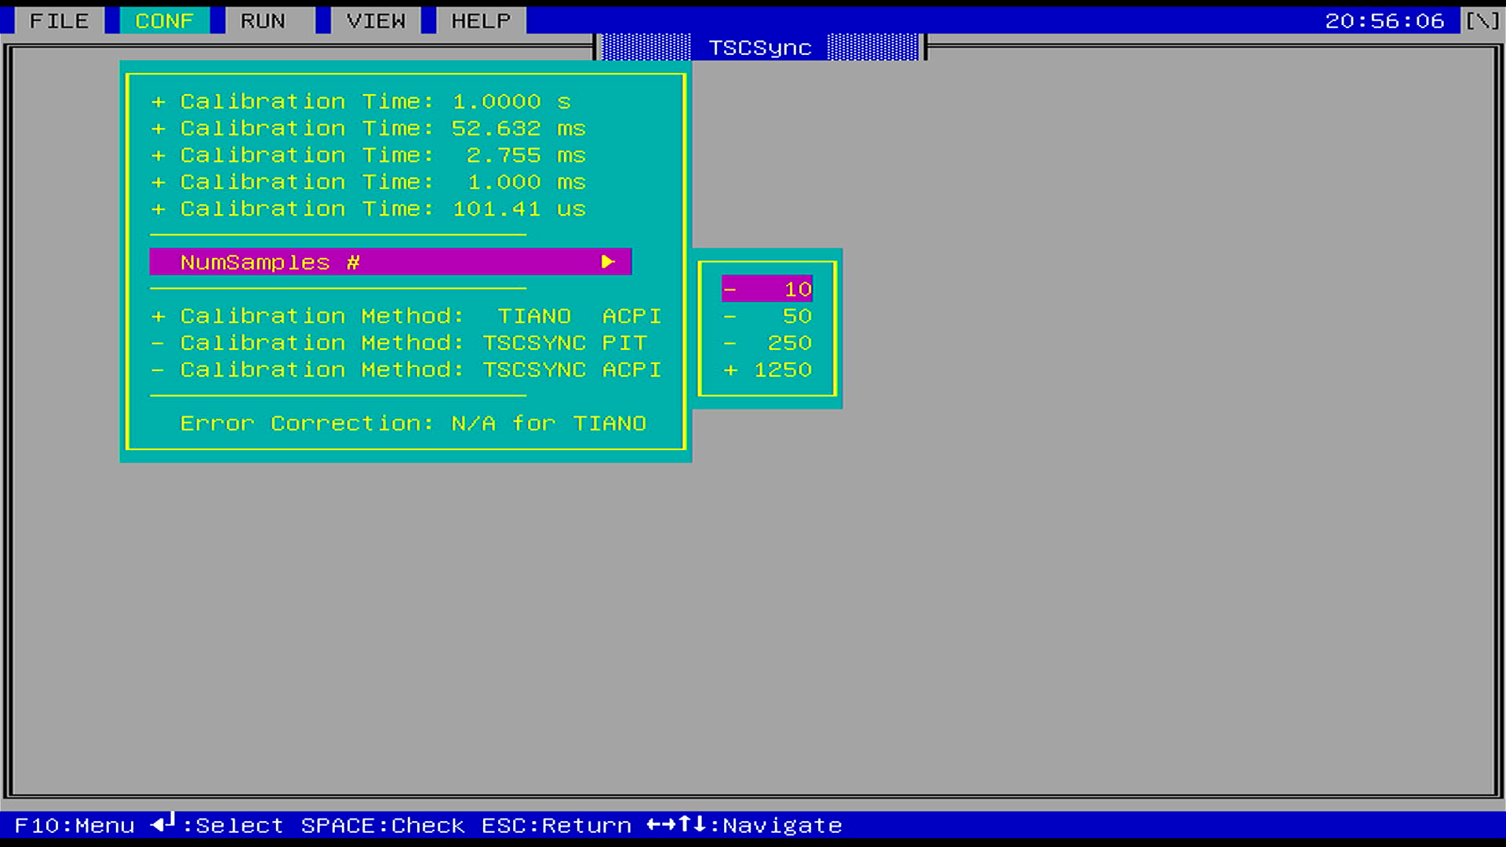Choose 1250 samples option

(x=767, y=369)
